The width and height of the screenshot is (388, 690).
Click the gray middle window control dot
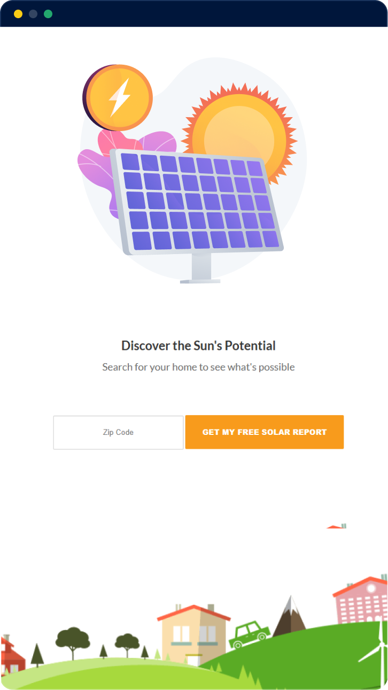(x=33, y=14)
